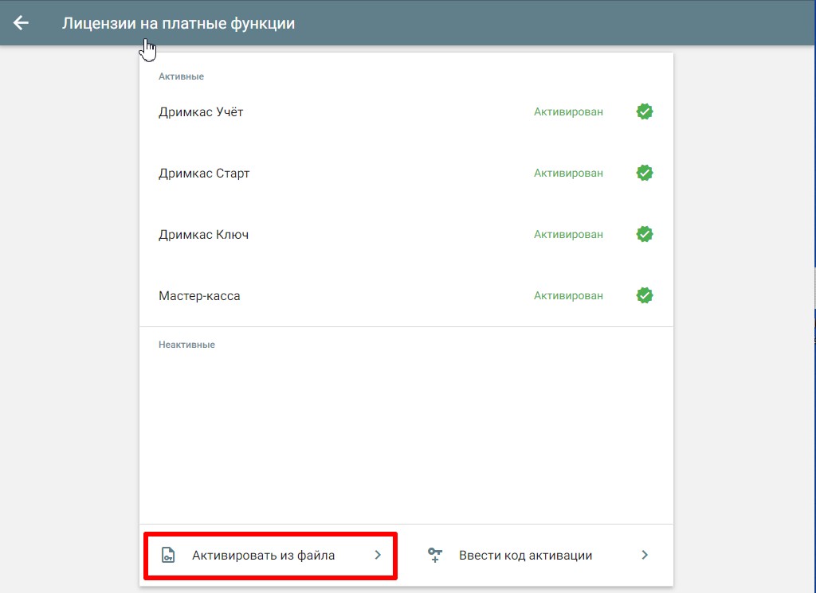The width and height of the screenshot is (816, 593).
Task: Click the Активные section header
Action: click(181, 76)
